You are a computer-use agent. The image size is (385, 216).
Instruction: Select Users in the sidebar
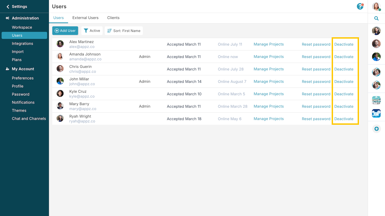24,35
